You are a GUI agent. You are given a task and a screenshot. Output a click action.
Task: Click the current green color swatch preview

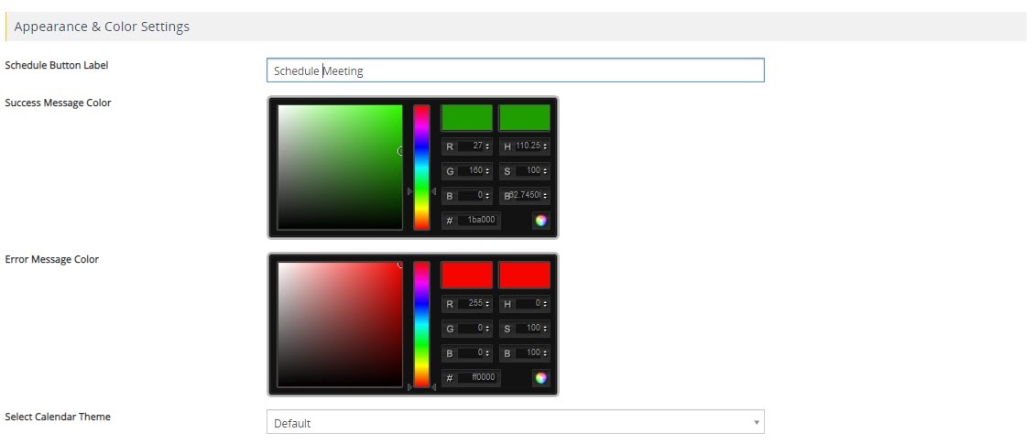coord(525,118)
